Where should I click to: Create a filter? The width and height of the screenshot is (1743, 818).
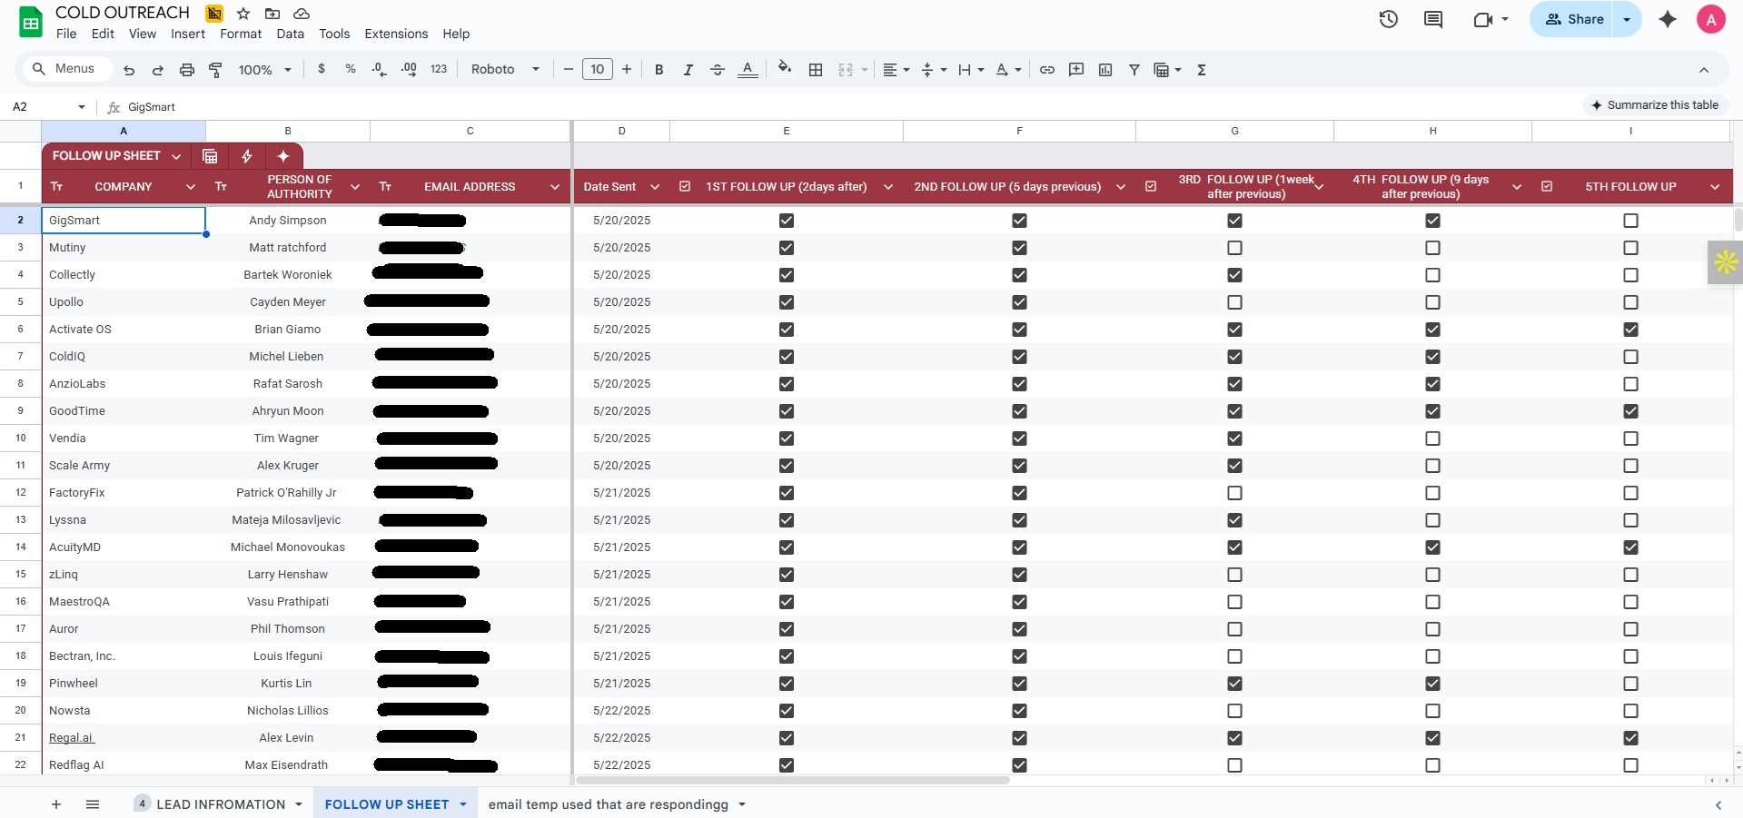pos(1134,70)
